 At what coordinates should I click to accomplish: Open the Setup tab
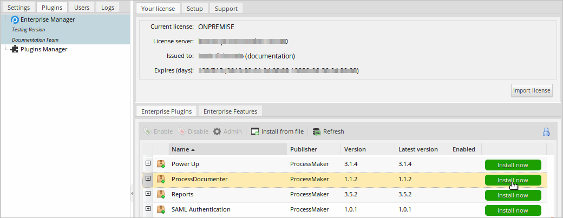(x=194, y=9)
